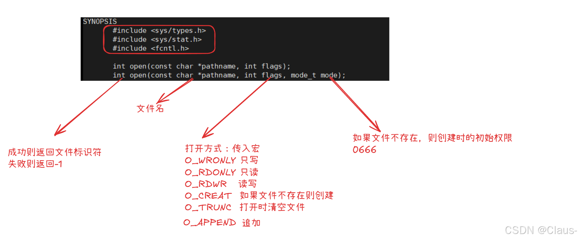
Task: Click the CSDN @Claus- watermark
Action: click(541, 230)
